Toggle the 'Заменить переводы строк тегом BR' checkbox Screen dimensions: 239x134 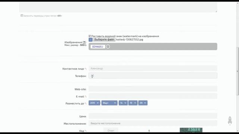[x=22, y=16]
